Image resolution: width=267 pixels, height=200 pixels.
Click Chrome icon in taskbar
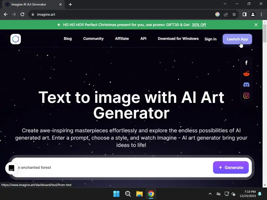[151, 194]
